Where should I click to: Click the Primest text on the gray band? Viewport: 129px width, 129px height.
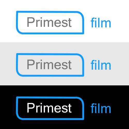(x=49, y=64)
